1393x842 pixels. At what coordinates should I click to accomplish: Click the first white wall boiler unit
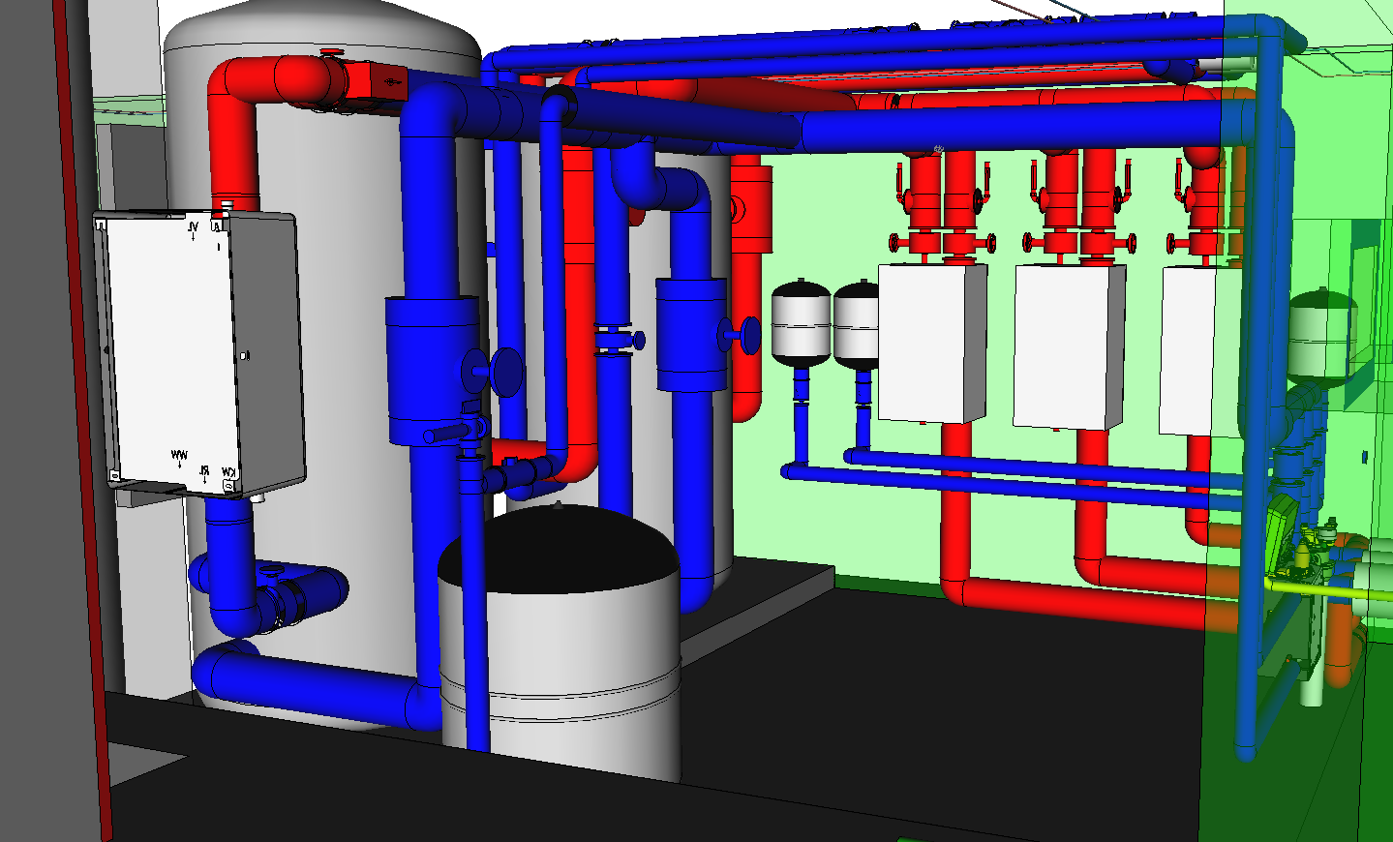coord(931,344)
